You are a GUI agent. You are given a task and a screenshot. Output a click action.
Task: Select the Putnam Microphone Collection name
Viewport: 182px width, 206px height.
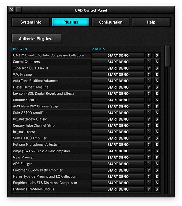36,144
